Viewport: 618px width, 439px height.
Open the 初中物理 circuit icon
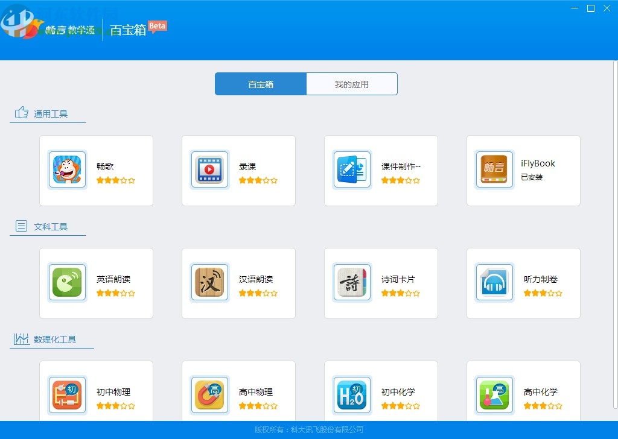[x=67, y=395]
